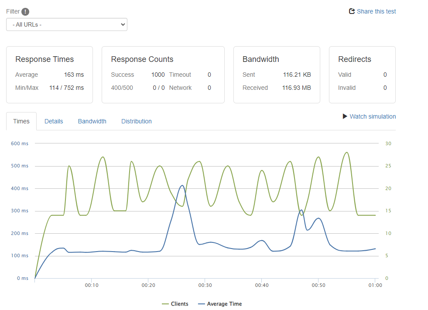Click the Watch simulation link text
Screen dimensions: 428x310
373,116
